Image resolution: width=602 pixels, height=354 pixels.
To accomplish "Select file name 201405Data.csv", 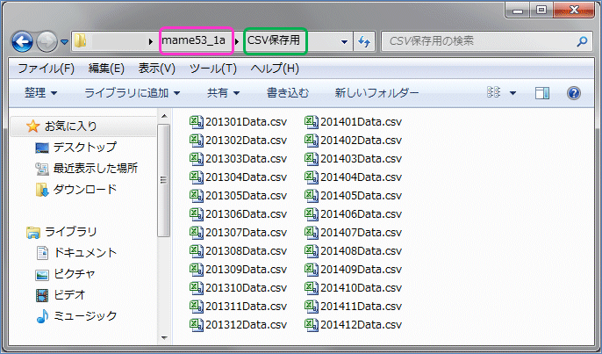I will [362, 196].
